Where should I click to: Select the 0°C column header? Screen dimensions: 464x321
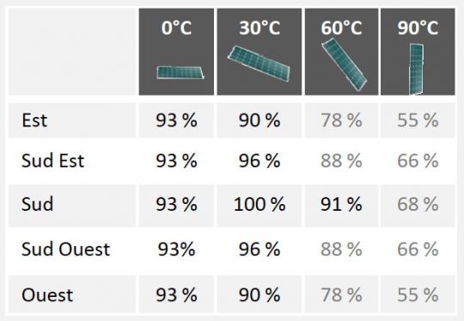coord(177,28)
